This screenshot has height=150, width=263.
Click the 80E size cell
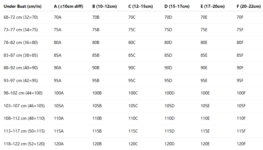204,42
